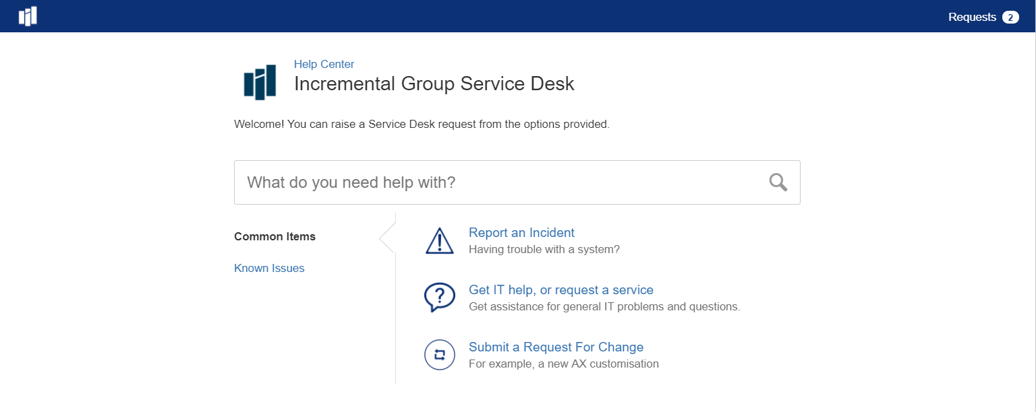Screen dimensions: 1036x412
Task: Click 'Having trouble with a system?' description
Action: (x=544, y=249)
